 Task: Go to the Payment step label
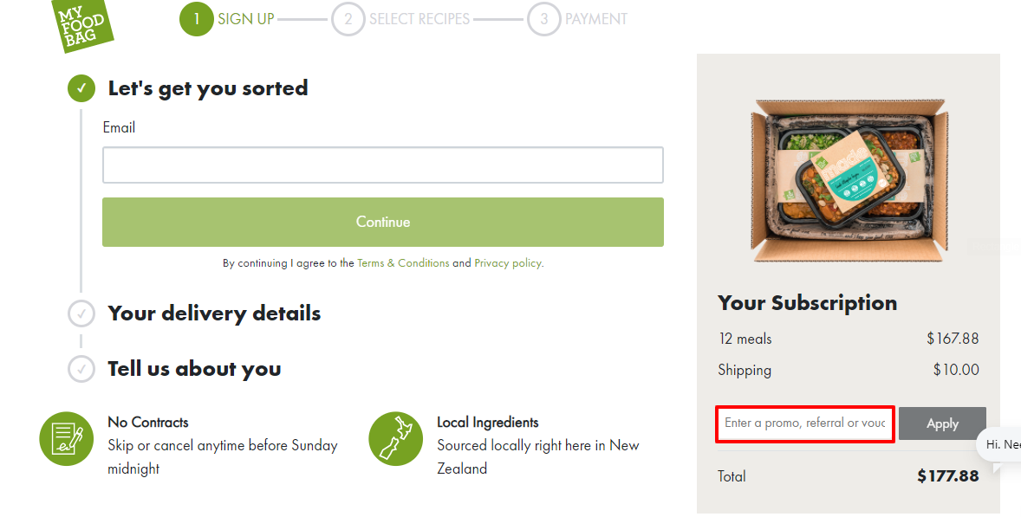(x=596, y=19)
